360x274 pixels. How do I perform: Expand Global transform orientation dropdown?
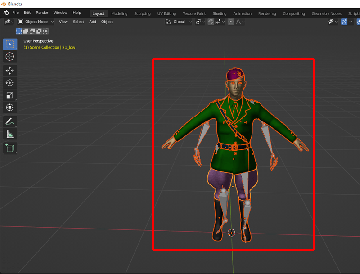[x=179, y=22]
